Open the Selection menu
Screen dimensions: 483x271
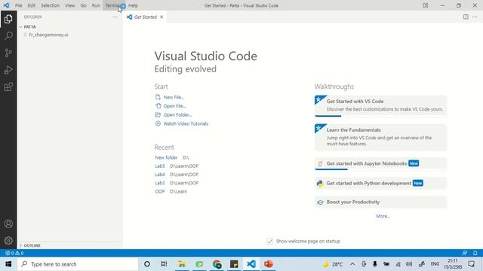click(x=51, y=5)
